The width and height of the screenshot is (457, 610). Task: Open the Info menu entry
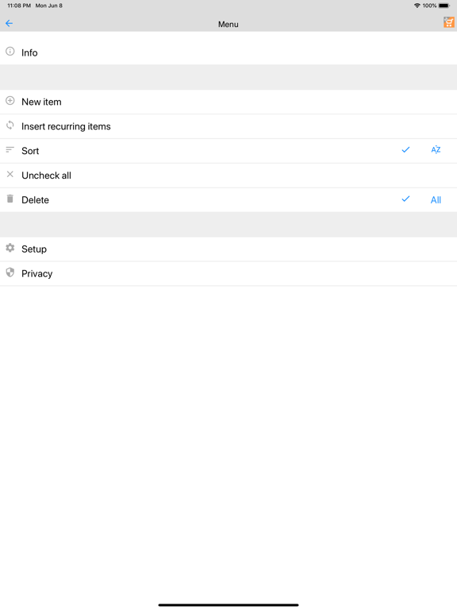coord(228,52)
